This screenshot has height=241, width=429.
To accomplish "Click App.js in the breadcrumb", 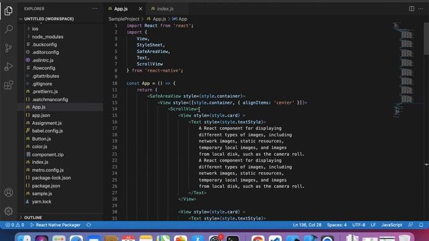I will (x=156, y=19).
